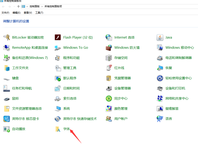The height and width of the screenshot is (147, 198).
Task: Open the BitLocker 驱动器加密 icon
Action: click(x=7, y=37)
